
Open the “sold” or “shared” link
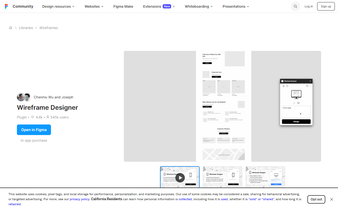tap(261, 199)
